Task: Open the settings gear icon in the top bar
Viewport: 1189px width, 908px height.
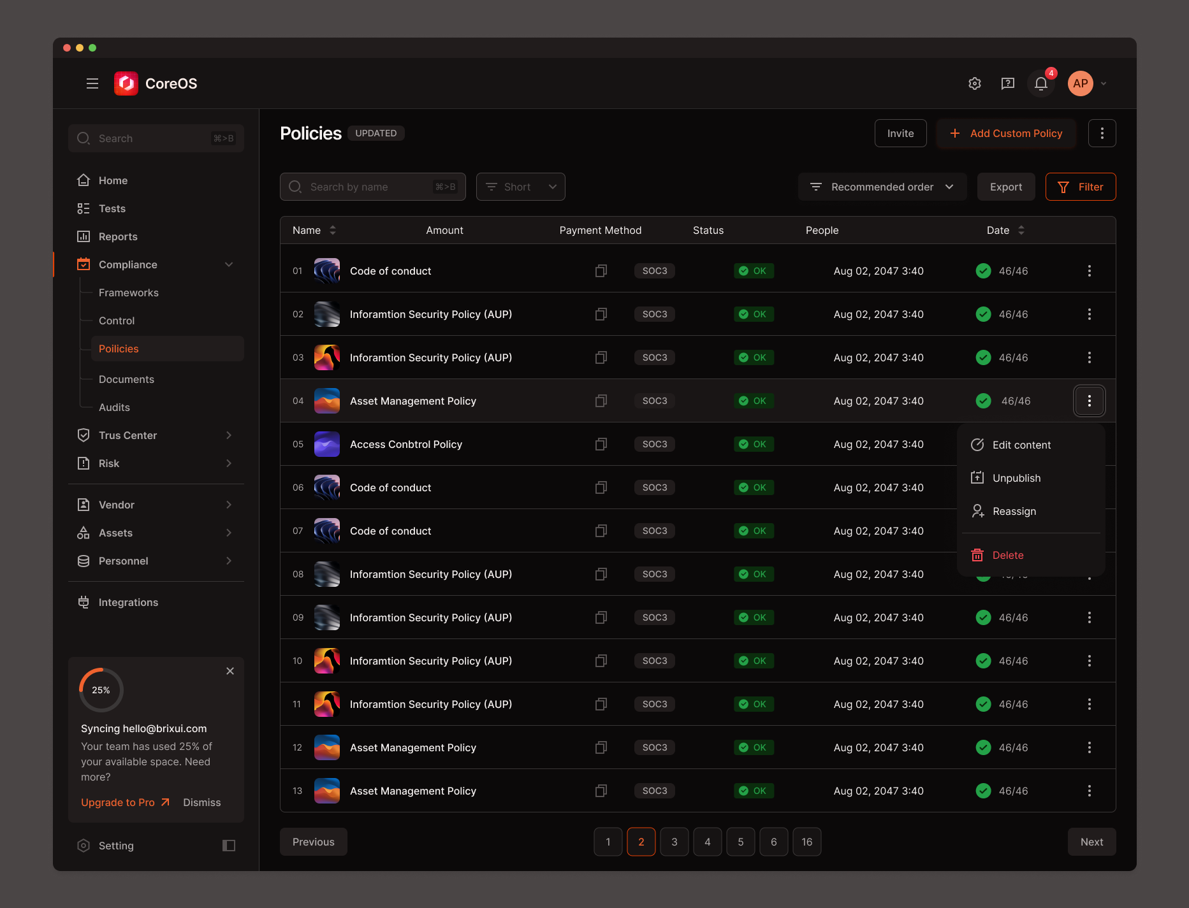Action: click(x=974, y=83)
